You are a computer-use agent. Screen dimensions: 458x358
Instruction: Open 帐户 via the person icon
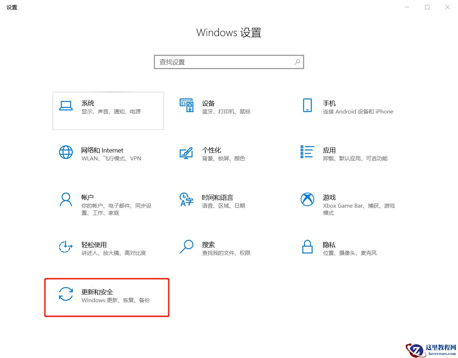pyautogui.click(x=66, y=199)
